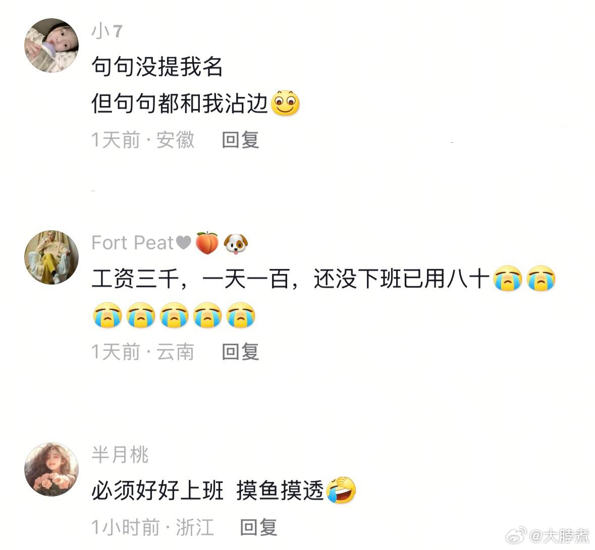Viewport: 595px width, 550px height.
Task: Click the username 半月桃
Action: tap(120, 455)
